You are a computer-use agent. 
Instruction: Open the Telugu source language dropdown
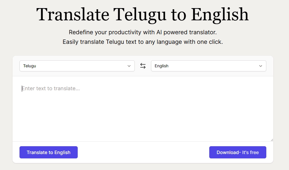tap(77, 66)
